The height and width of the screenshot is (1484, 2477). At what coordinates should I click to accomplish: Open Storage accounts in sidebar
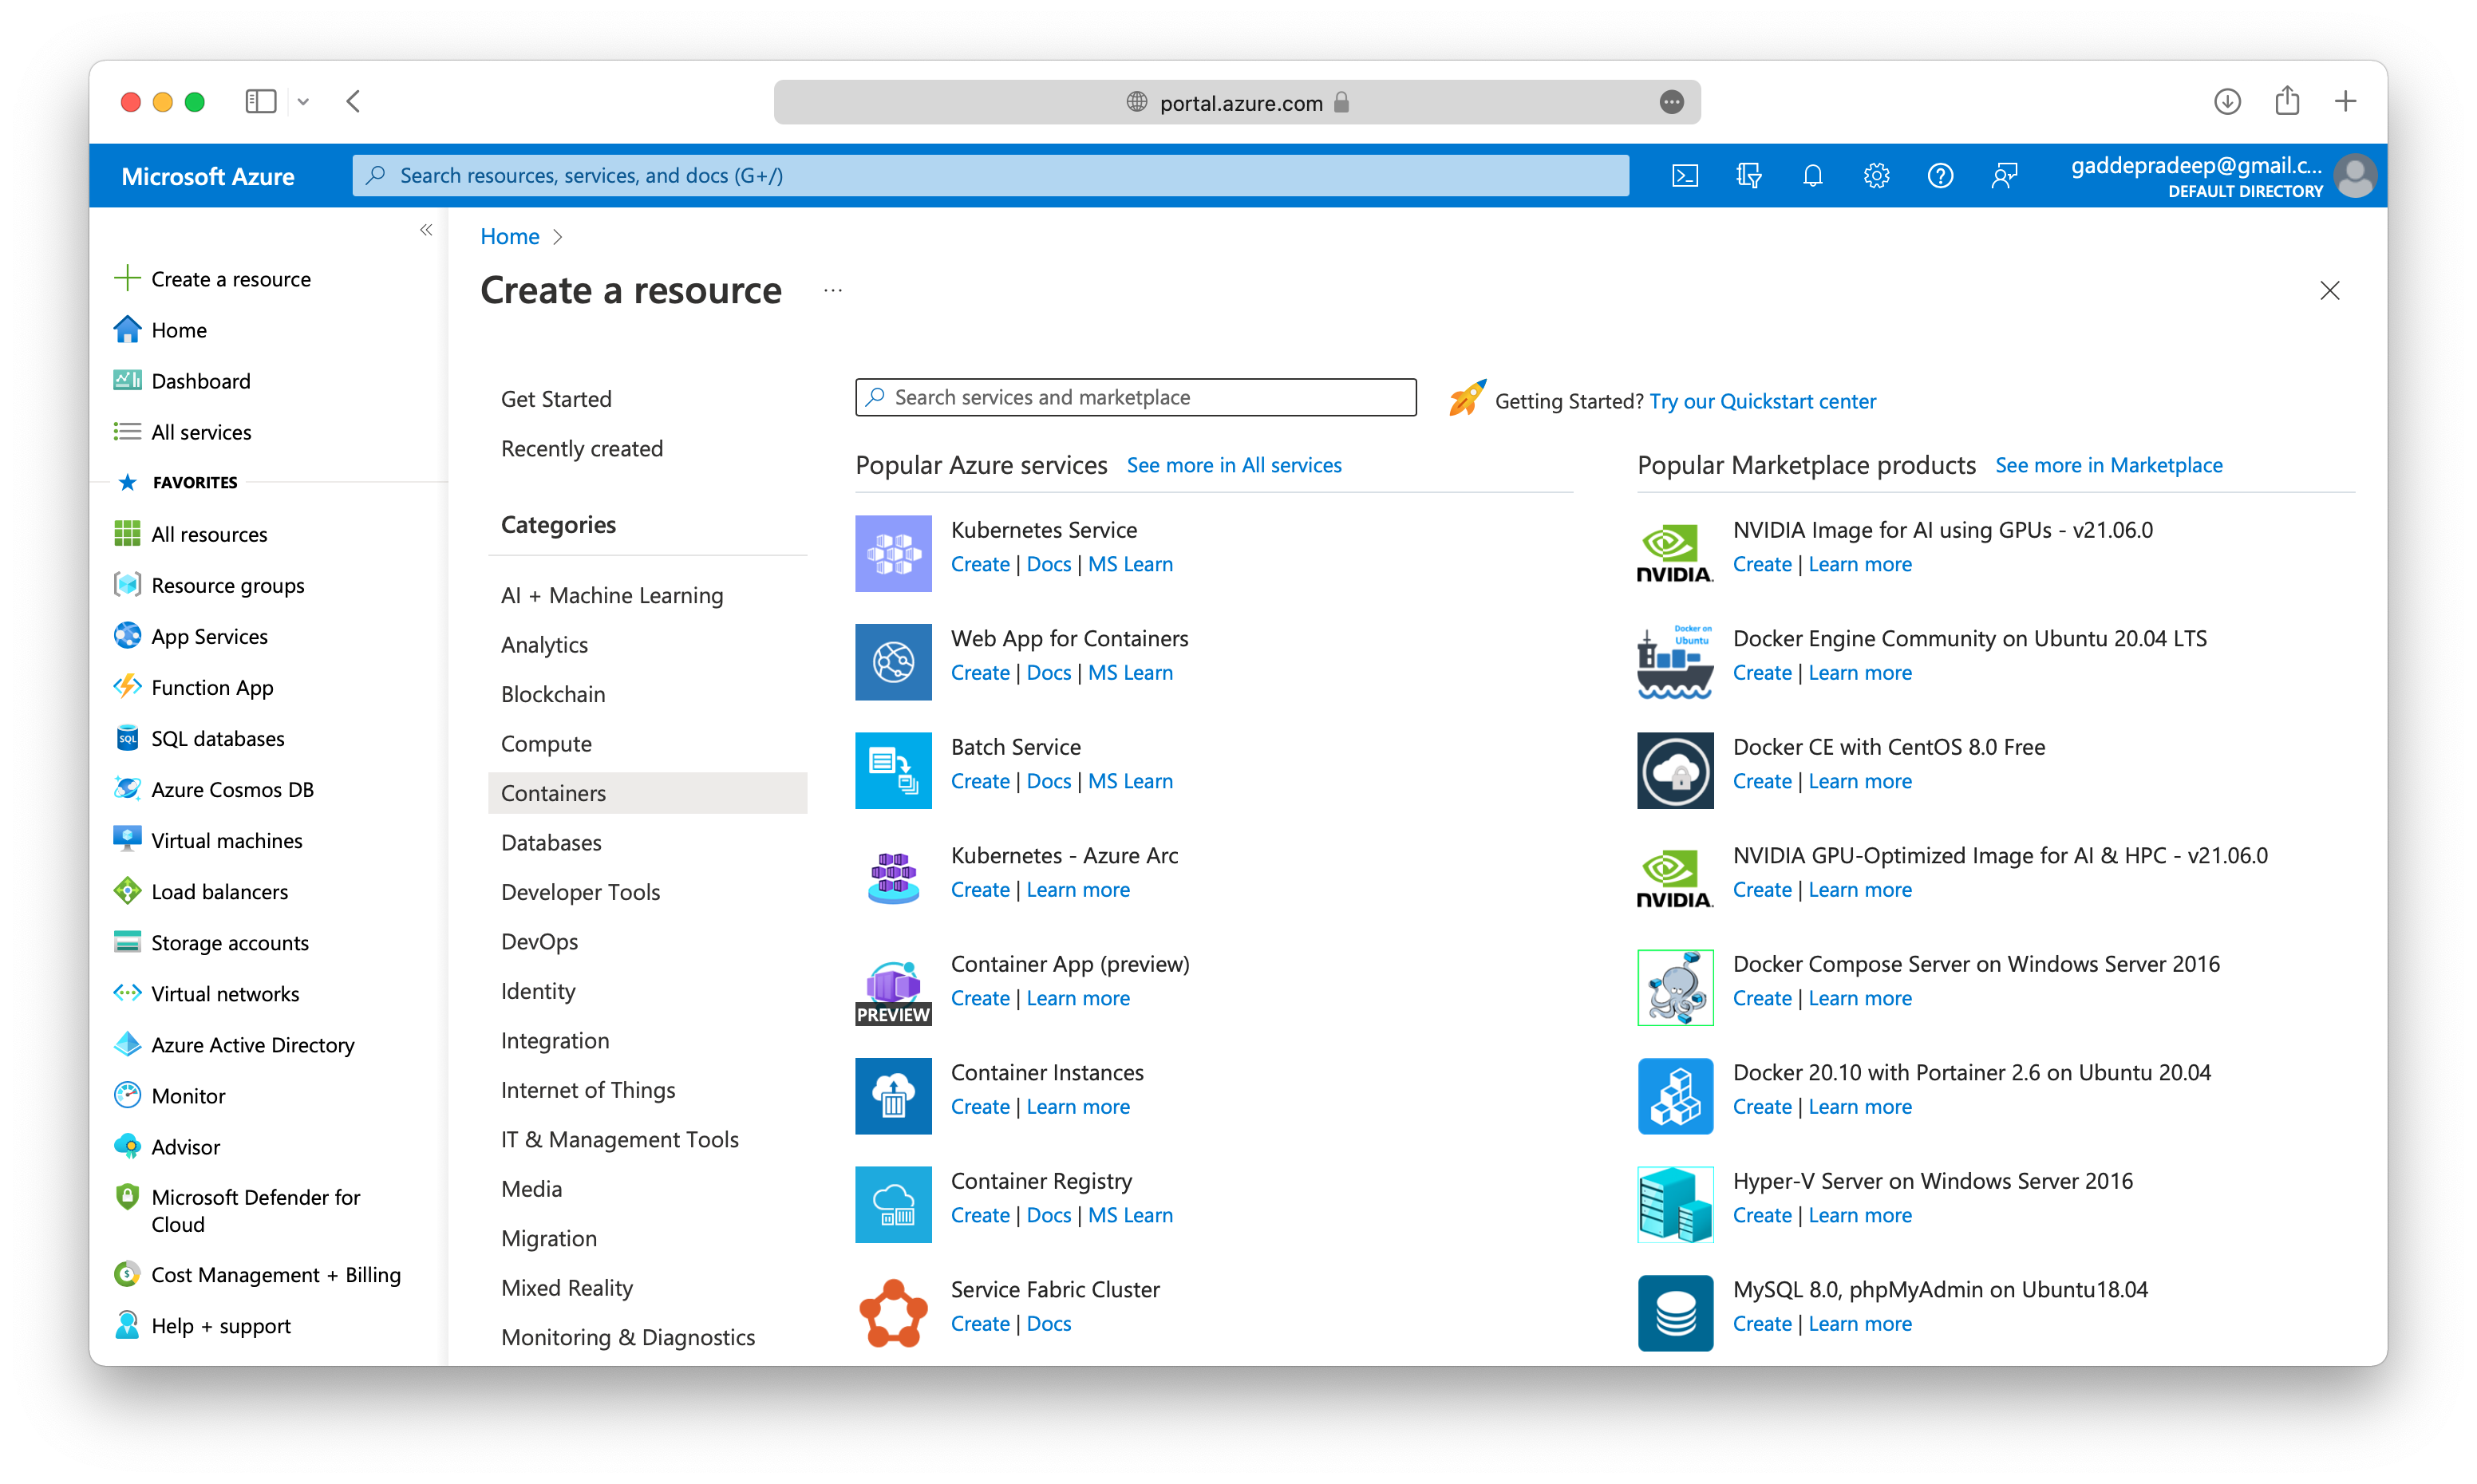tap(229, 942)
